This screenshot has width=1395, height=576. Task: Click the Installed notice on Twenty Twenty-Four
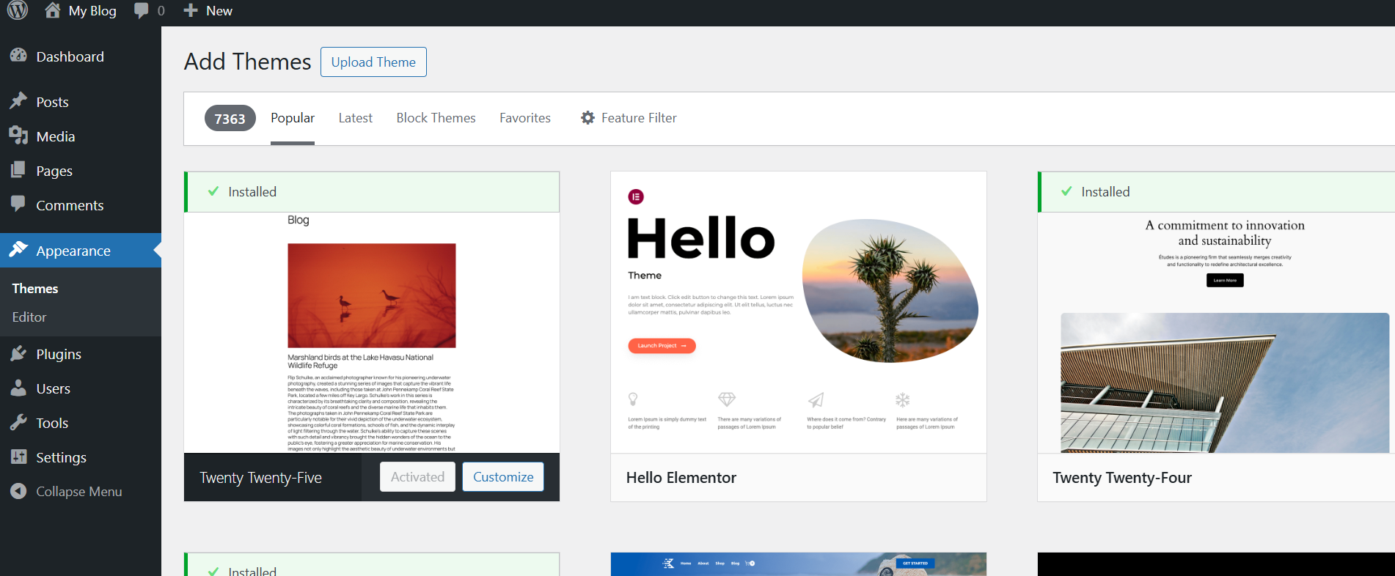click(1216, 192)
